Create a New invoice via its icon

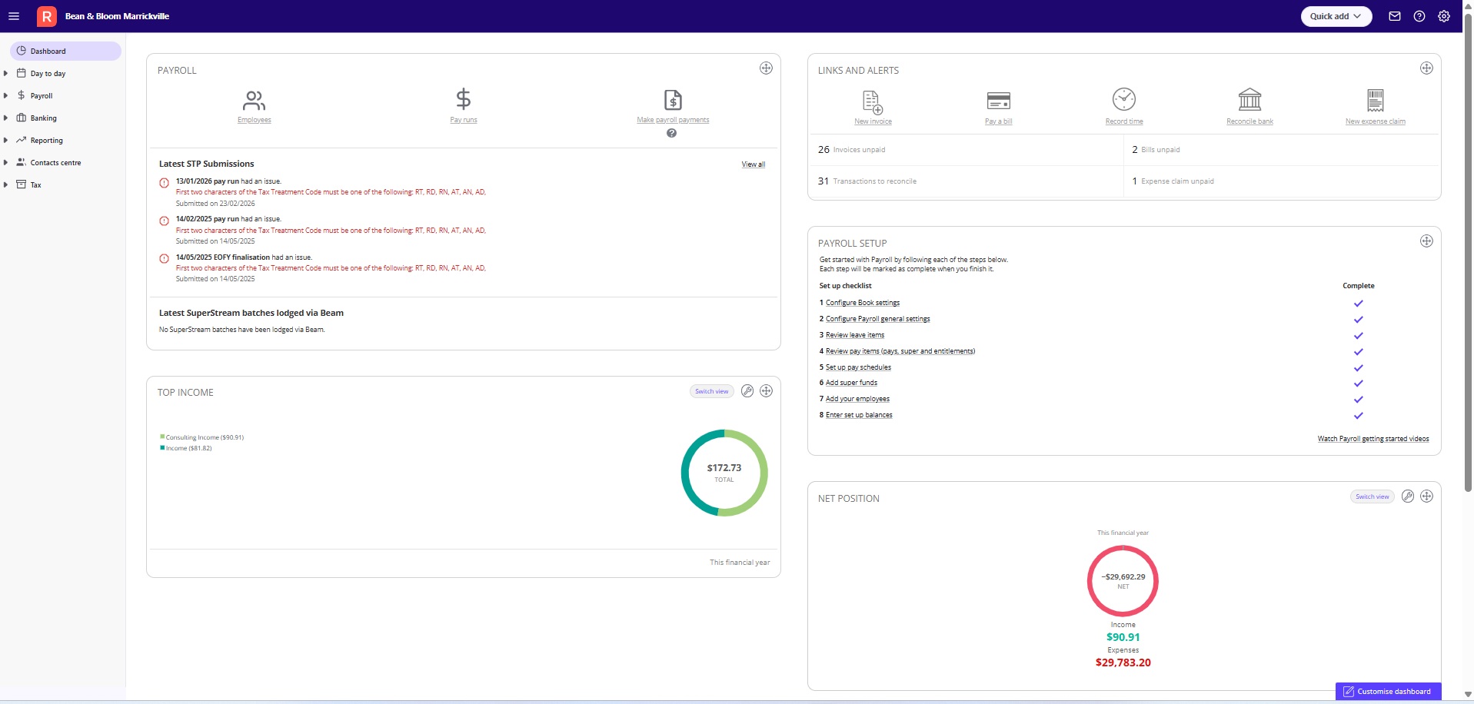point(873,102)
